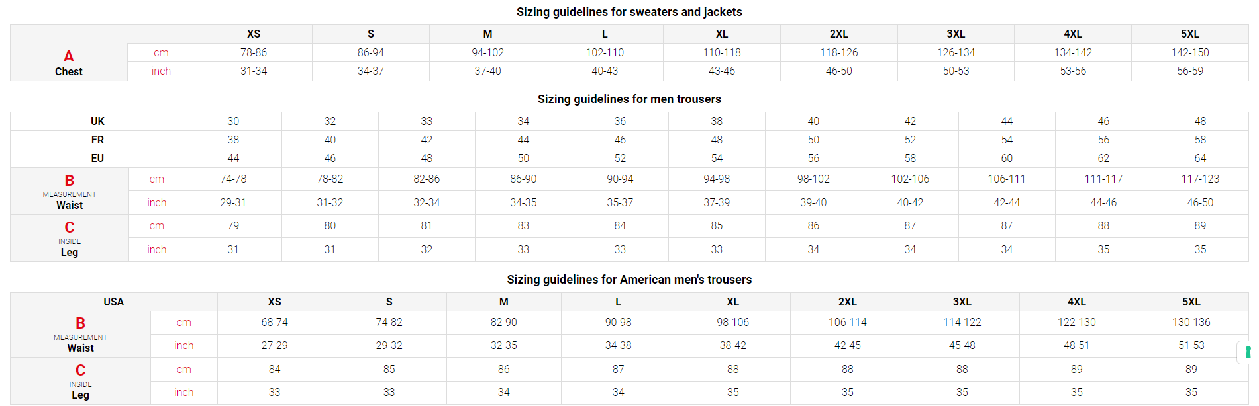
Task: Click the Sizing guidelines for men trousers heading
Action: 629,99
